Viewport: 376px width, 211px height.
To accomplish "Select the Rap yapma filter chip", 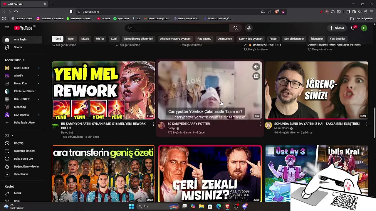I will [x=204, y=39].
